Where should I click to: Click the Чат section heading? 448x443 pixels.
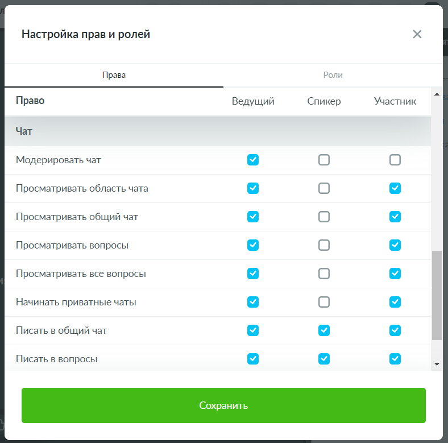24,131
